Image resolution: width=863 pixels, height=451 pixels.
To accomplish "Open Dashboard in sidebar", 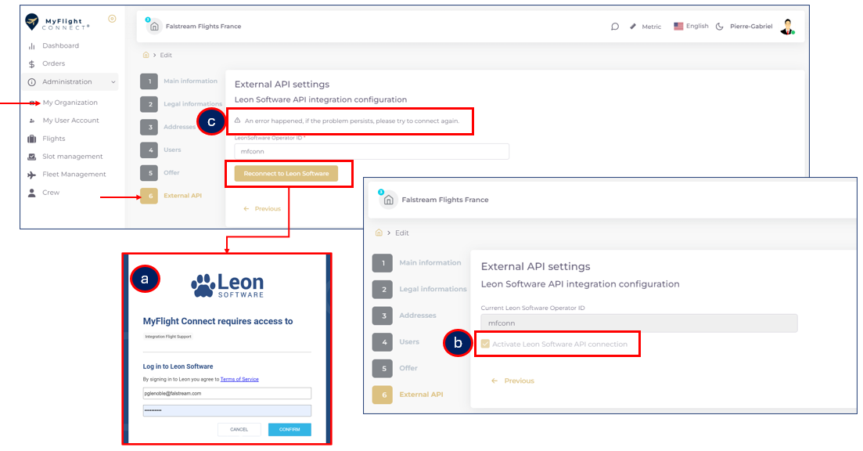I will click(60, 46).
